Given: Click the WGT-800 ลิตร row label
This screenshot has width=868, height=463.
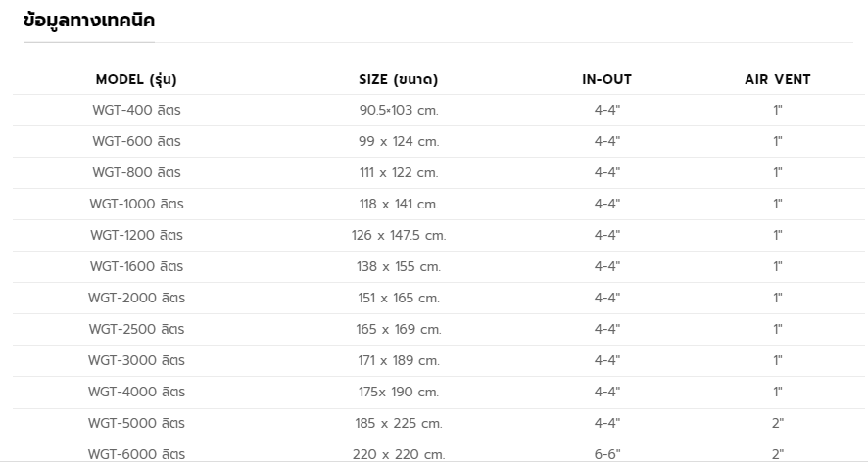Looking at the screenshot, I should coord(136,172).
